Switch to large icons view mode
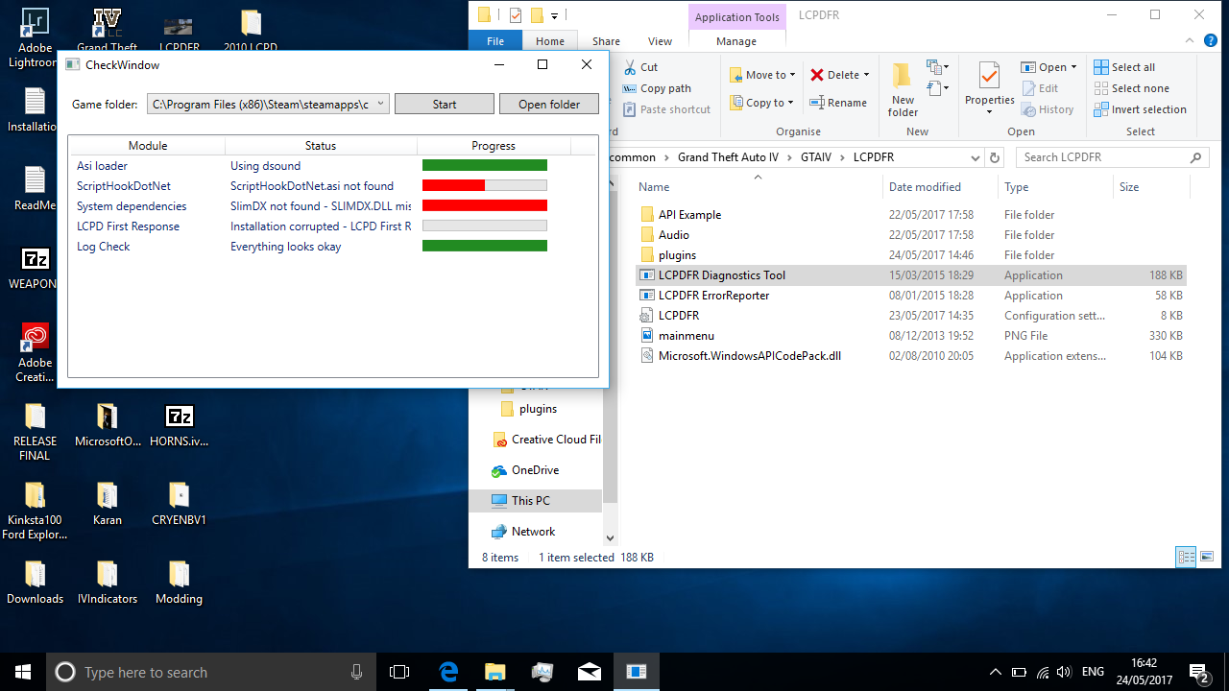The height and width of the screenshot is (691, 1229). pyautogui.click(x=1207, y=557)
